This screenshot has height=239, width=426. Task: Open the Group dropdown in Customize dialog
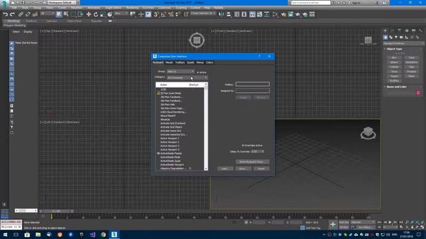180,72
